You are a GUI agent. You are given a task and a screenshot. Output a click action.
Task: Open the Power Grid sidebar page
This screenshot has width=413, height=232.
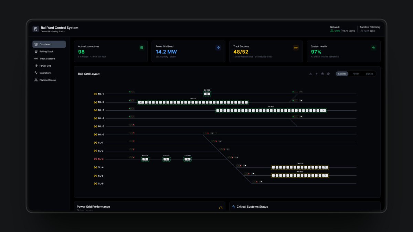(49, 66)
